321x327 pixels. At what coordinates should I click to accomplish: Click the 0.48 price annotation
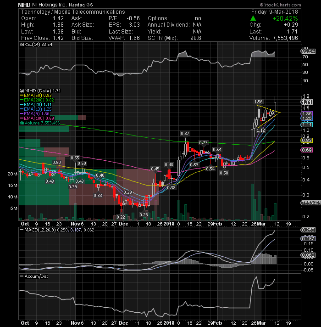(169, 165)
